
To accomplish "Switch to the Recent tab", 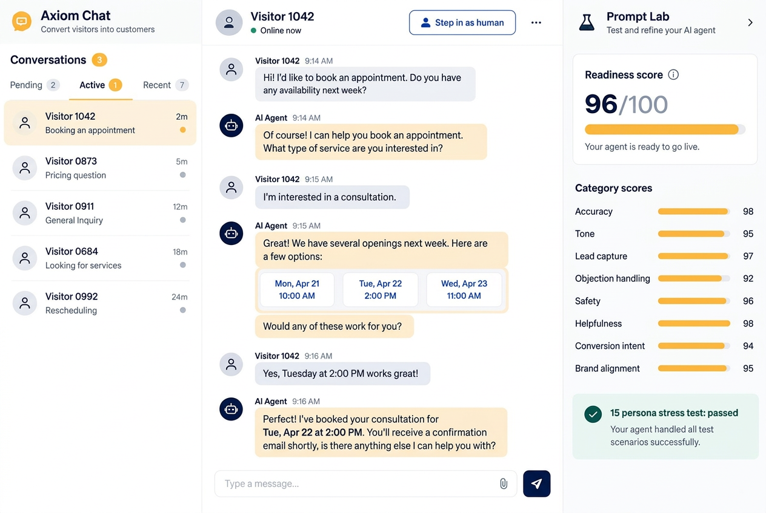I will tap(165, 85).
